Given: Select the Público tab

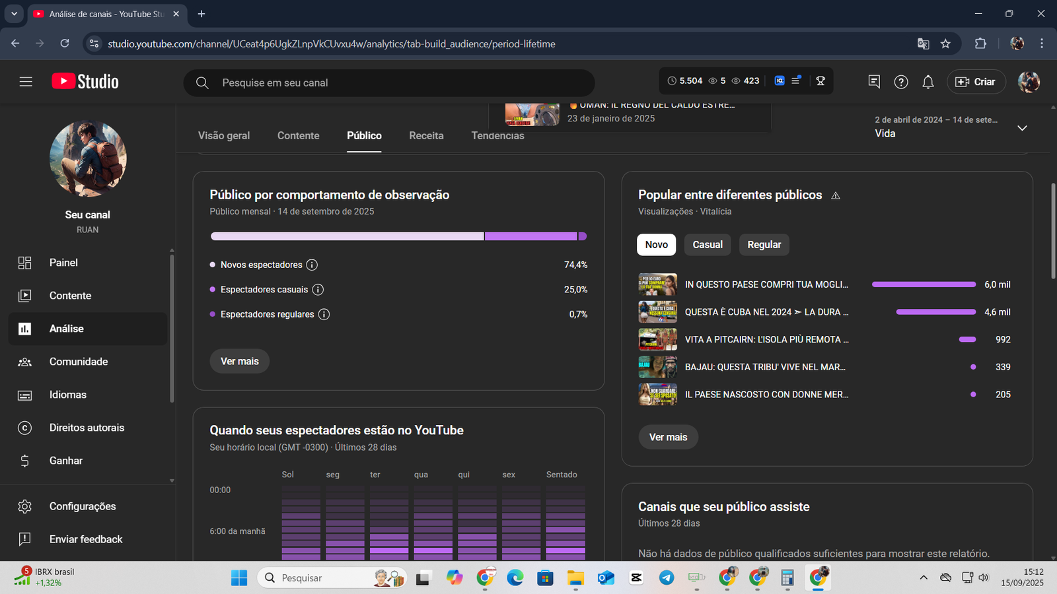Looking at the screenshot, I should (x=364, y=135).
